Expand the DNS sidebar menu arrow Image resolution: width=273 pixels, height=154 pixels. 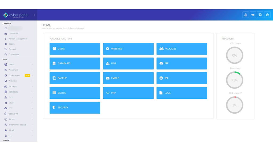tap(32, 97)
